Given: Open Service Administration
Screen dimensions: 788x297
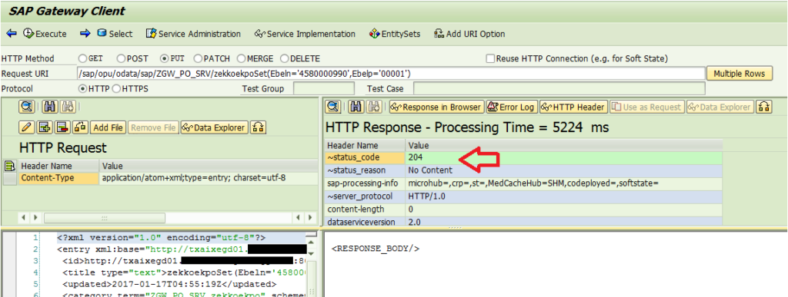Looking at the screenshot, I should [x=193, y=34].
